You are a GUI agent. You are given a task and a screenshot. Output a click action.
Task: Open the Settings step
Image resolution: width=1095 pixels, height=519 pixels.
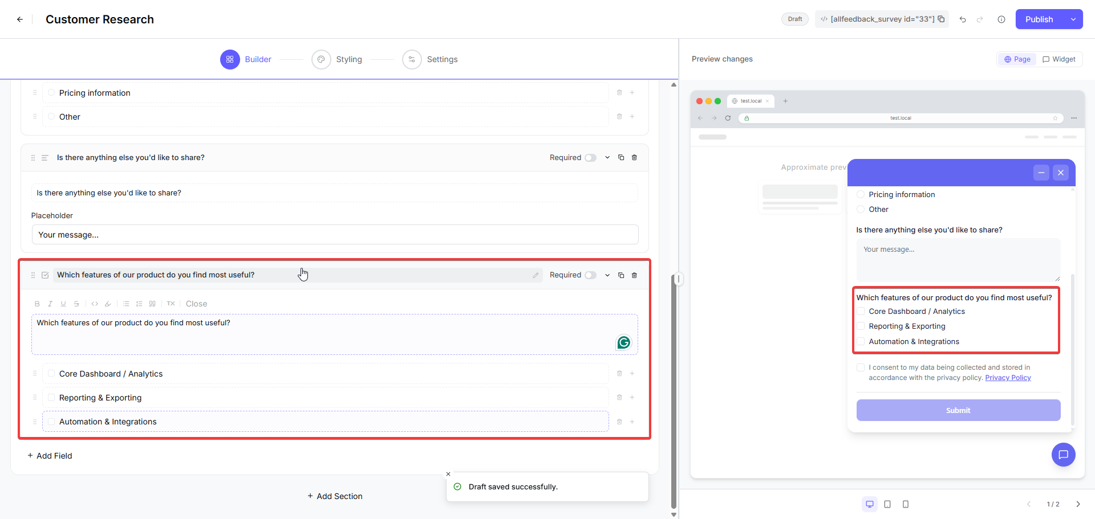[430, 59]
